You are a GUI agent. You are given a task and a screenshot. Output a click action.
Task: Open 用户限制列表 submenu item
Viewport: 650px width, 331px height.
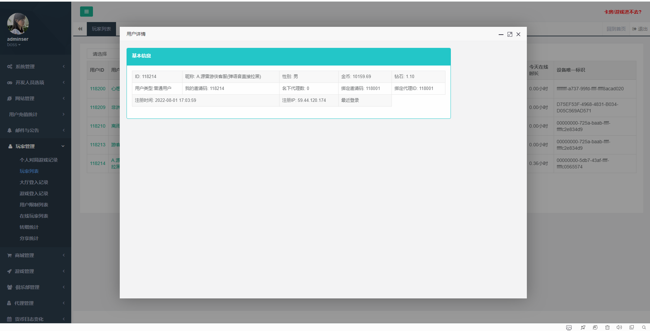pos(34,205)
